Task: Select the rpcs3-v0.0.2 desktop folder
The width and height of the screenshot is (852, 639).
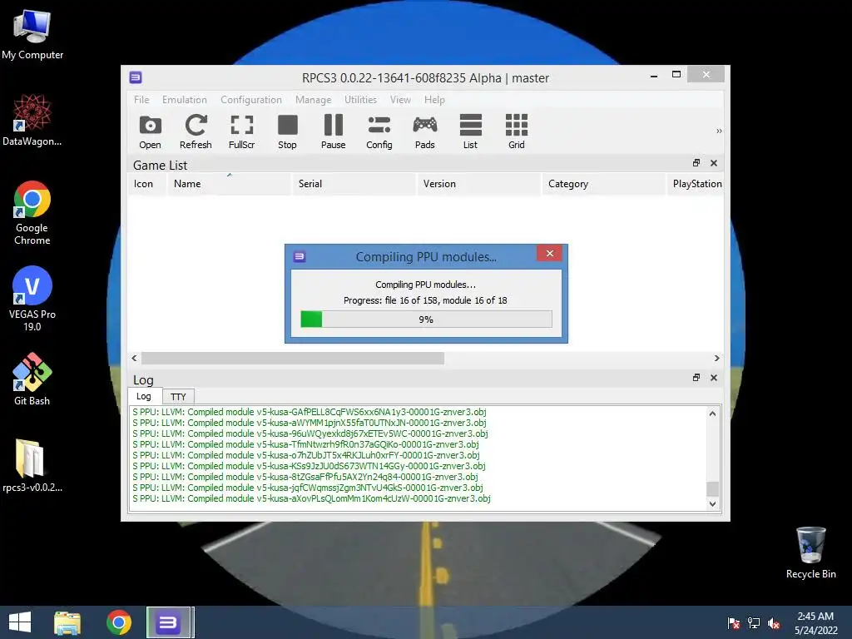Action: click(32, 465)
